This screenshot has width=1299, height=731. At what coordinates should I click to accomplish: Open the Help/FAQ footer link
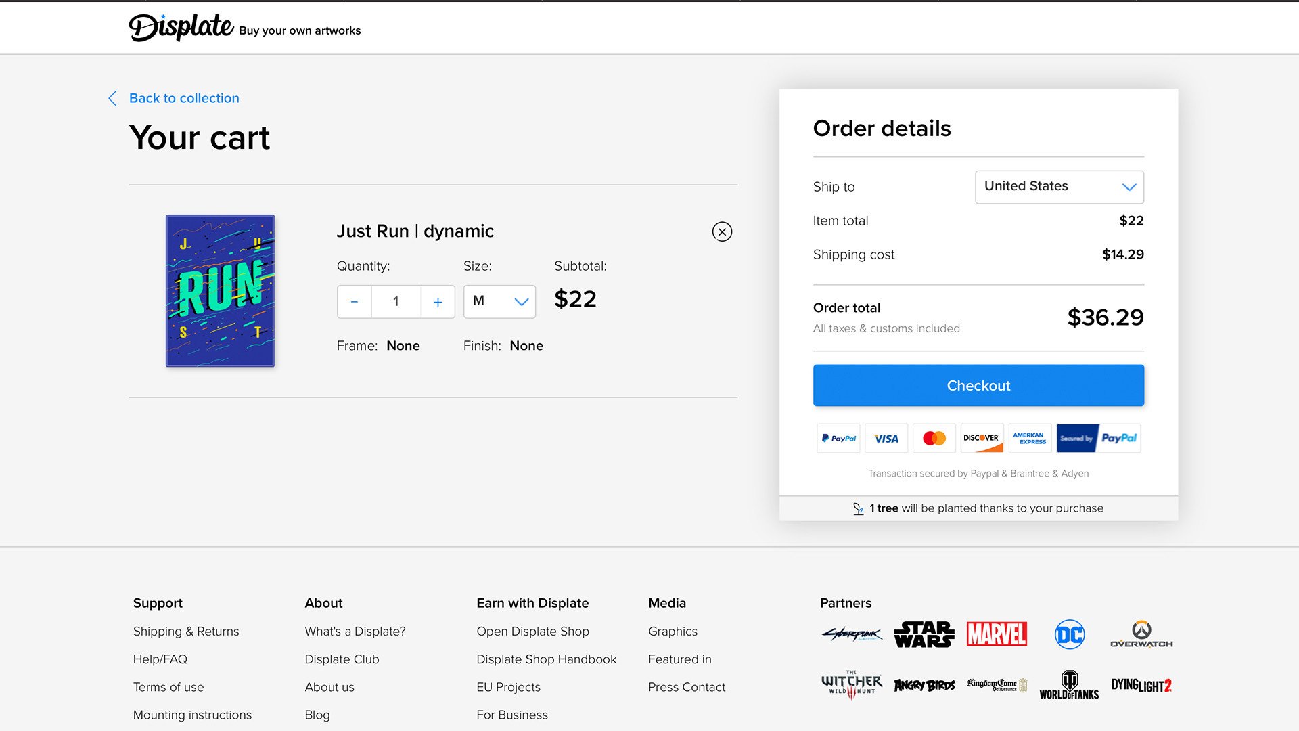(x=160, y=659)
